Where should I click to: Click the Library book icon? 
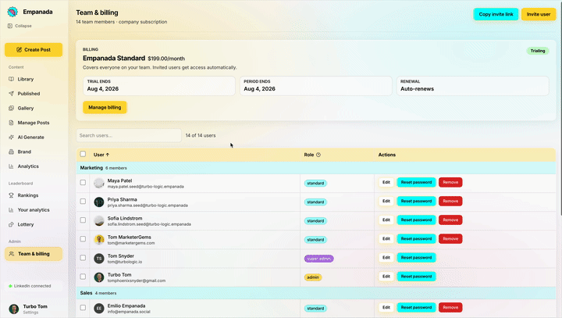pos(11,79)
